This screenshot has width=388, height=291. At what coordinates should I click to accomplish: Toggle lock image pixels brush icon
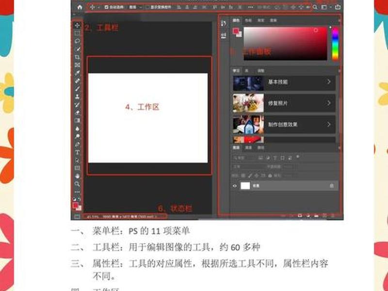click(250, 176)
